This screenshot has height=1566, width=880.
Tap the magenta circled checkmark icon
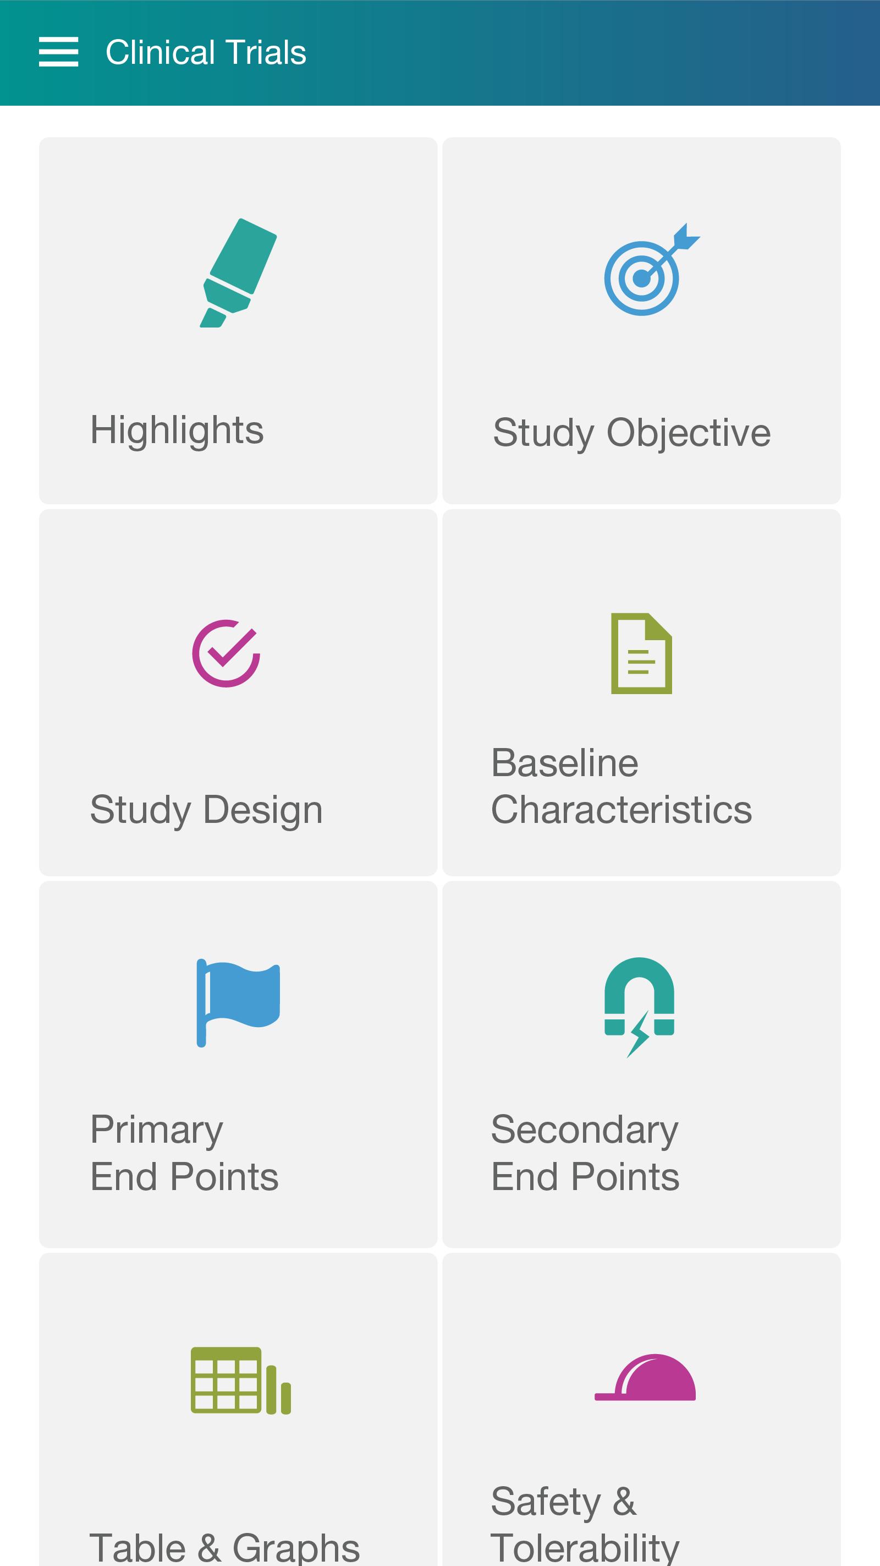pyautogui.click(x=226, y=653)
